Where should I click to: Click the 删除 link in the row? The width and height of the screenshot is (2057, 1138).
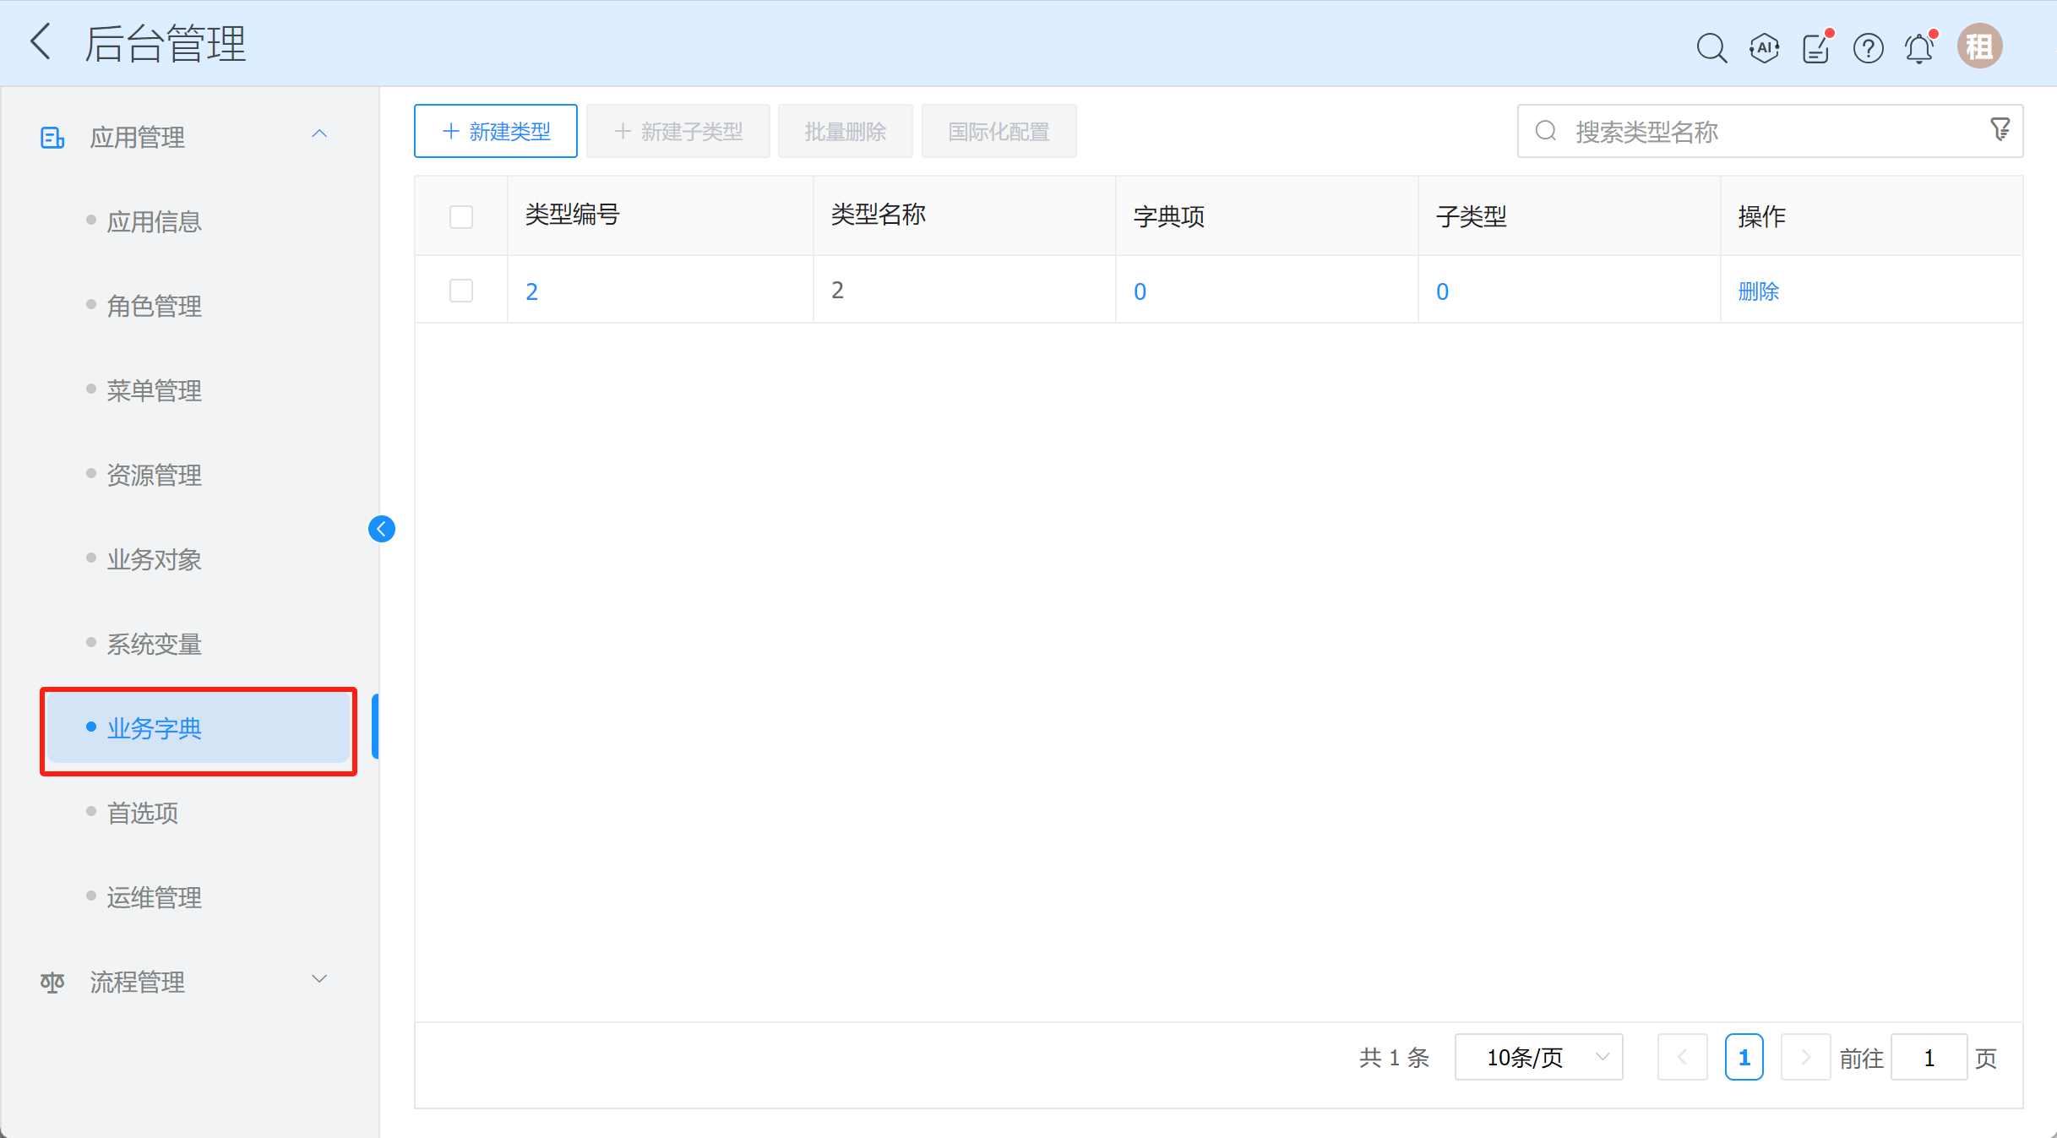(x=1758, y=291)
